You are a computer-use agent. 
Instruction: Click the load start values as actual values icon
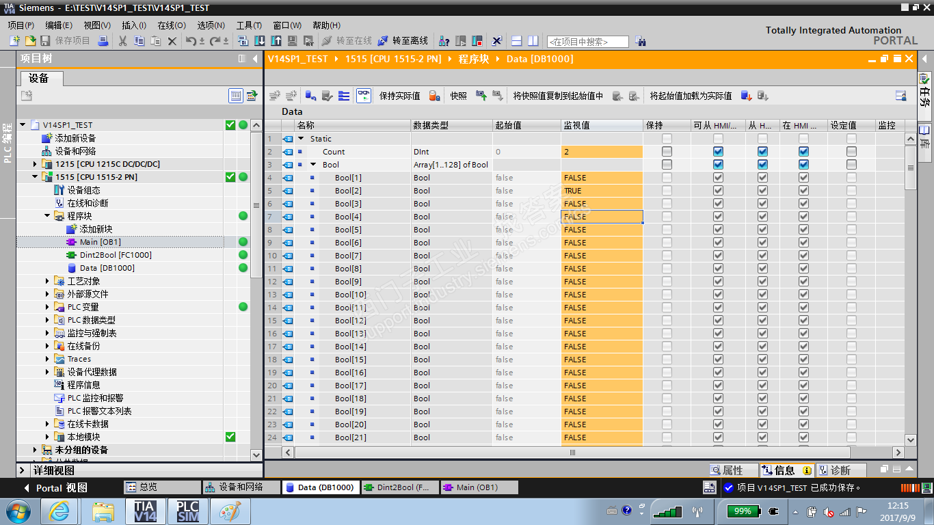[747, 96]
